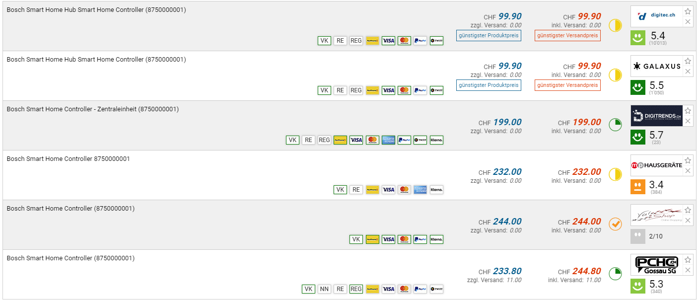Viewport: 698px width, 302px height.
Task: Click the American Express icon in the Digitrends row
Action: click(388, 140)
